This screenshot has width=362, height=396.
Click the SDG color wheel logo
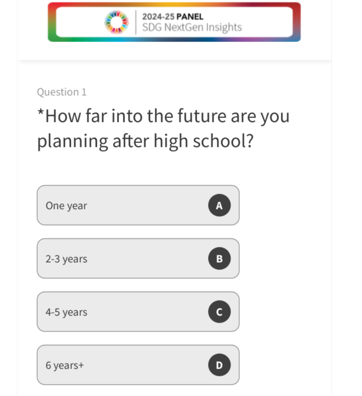coord(117,22)
